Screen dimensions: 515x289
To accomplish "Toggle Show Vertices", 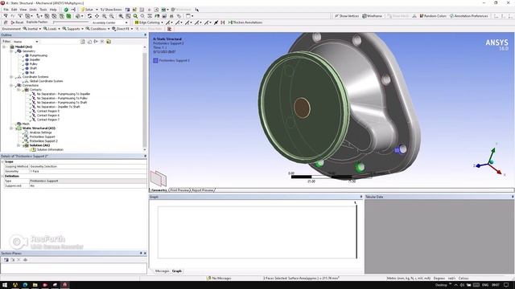I will point(347,16).
